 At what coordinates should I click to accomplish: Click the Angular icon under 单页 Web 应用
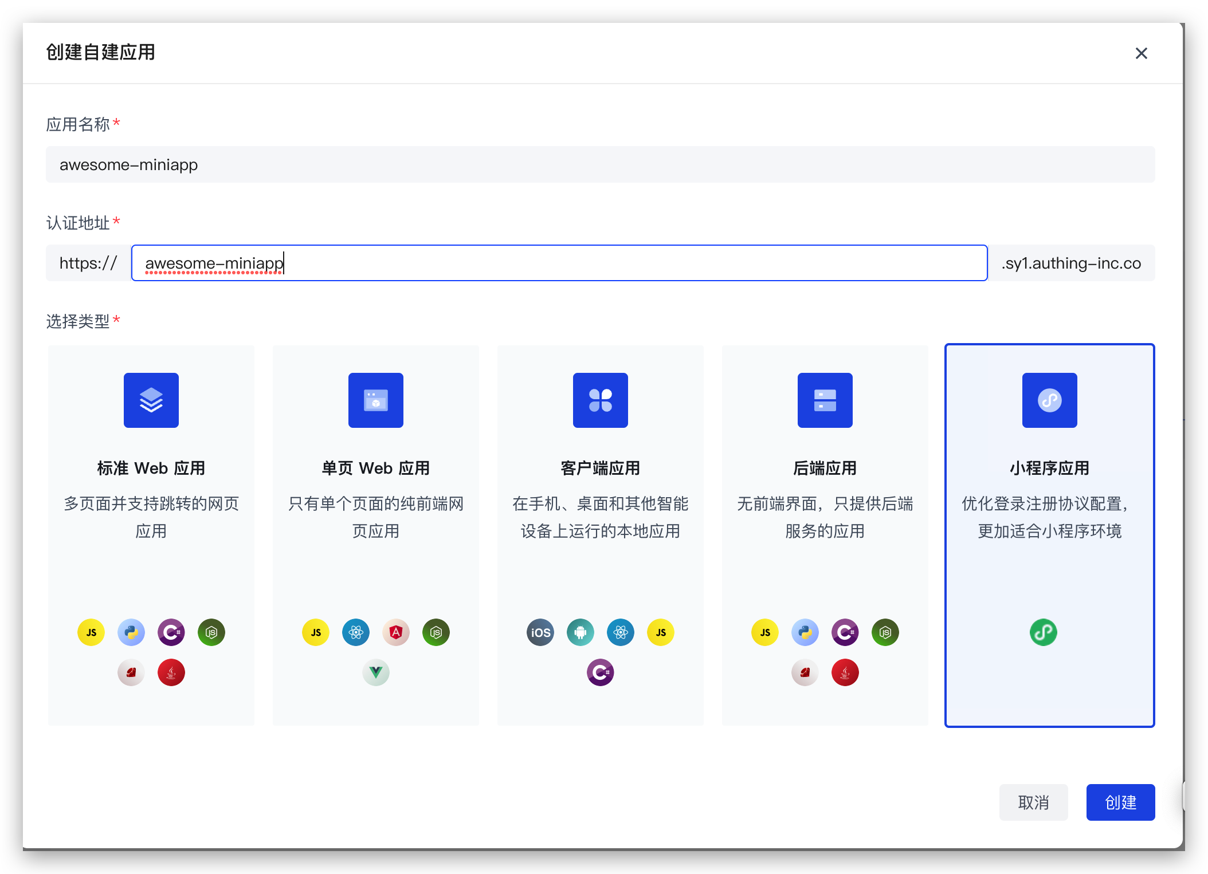coord(395,632)
